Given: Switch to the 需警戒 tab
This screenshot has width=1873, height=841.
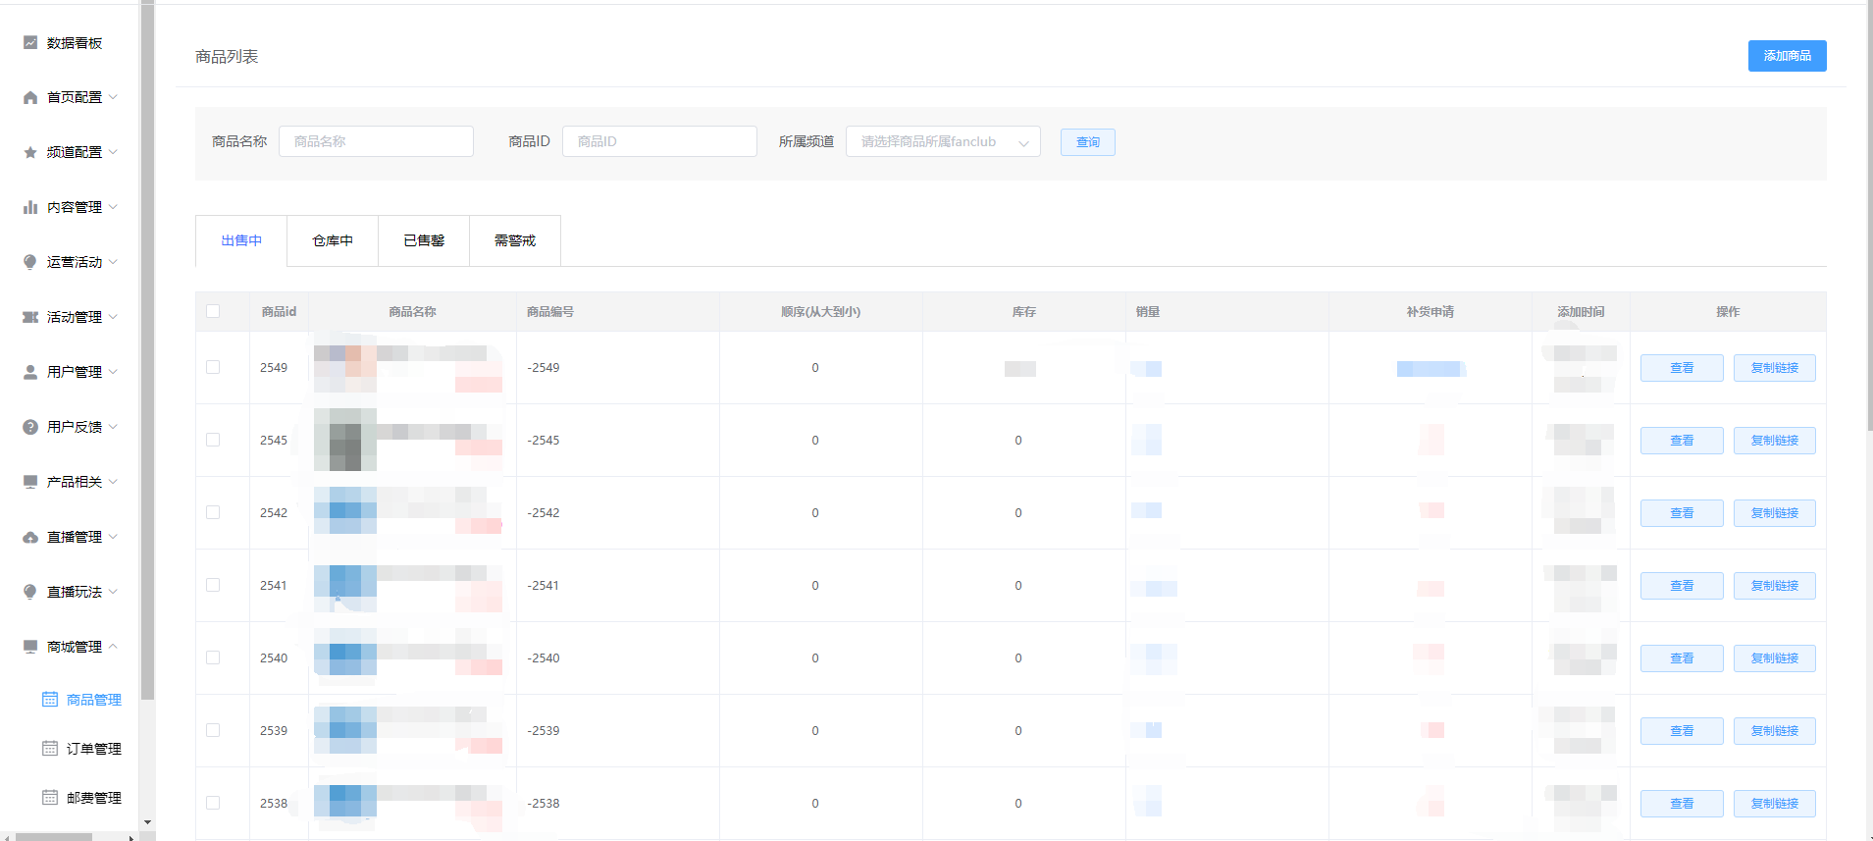Looking at the screenshot, I should coord(515,240).
